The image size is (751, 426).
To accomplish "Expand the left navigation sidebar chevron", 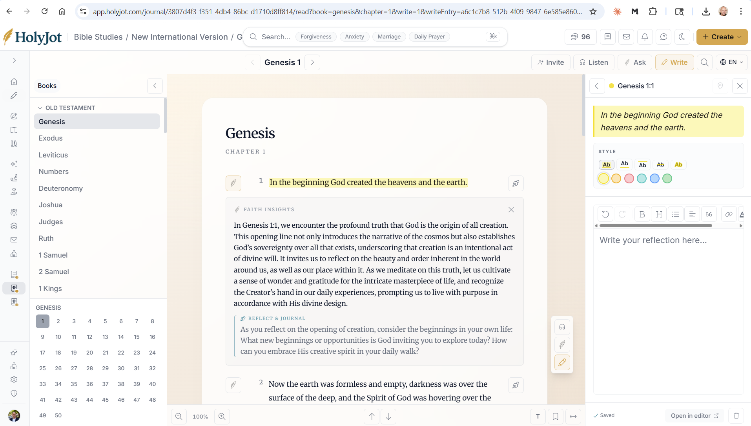I will [x=14, y=60].
